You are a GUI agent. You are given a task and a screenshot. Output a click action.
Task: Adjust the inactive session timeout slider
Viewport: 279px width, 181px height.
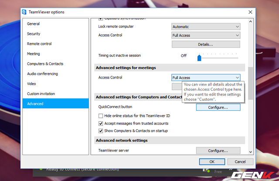[199, 58]
